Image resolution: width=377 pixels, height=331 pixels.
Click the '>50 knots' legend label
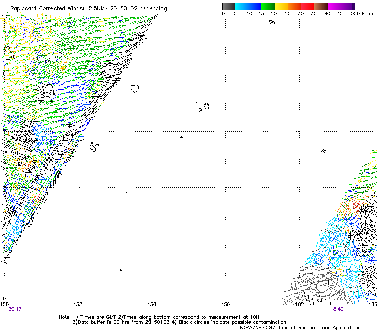click(362, 13)
